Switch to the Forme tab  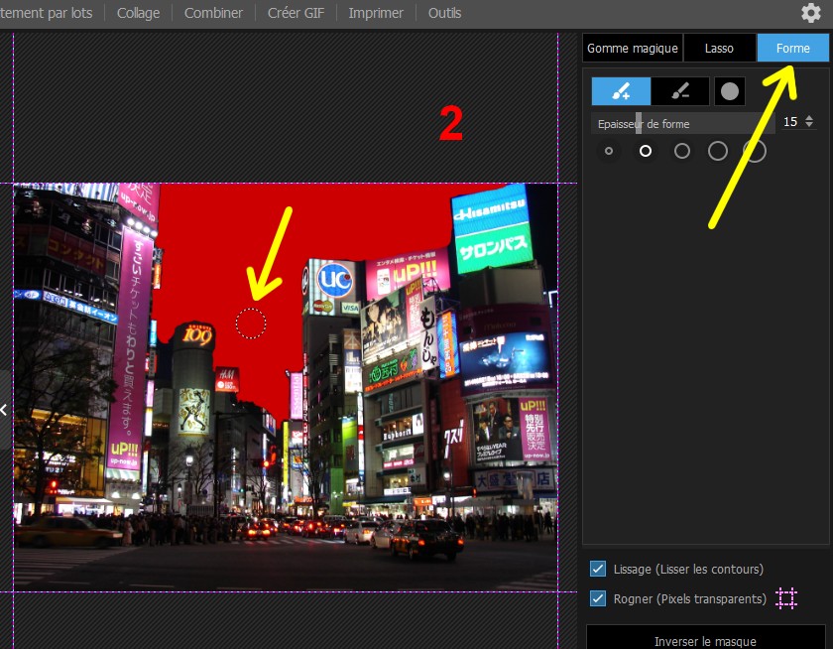(792, 48)
